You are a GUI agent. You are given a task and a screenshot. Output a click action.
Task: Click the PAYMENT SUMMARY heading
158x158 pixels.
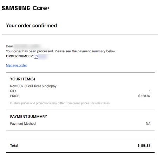click(x=28, y=117)
